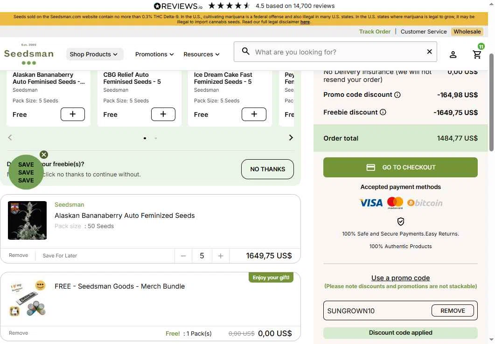The height and width of the screenshot is (344, 495).
Task: Click the Seedsman logo
Action: click(29, 54)
